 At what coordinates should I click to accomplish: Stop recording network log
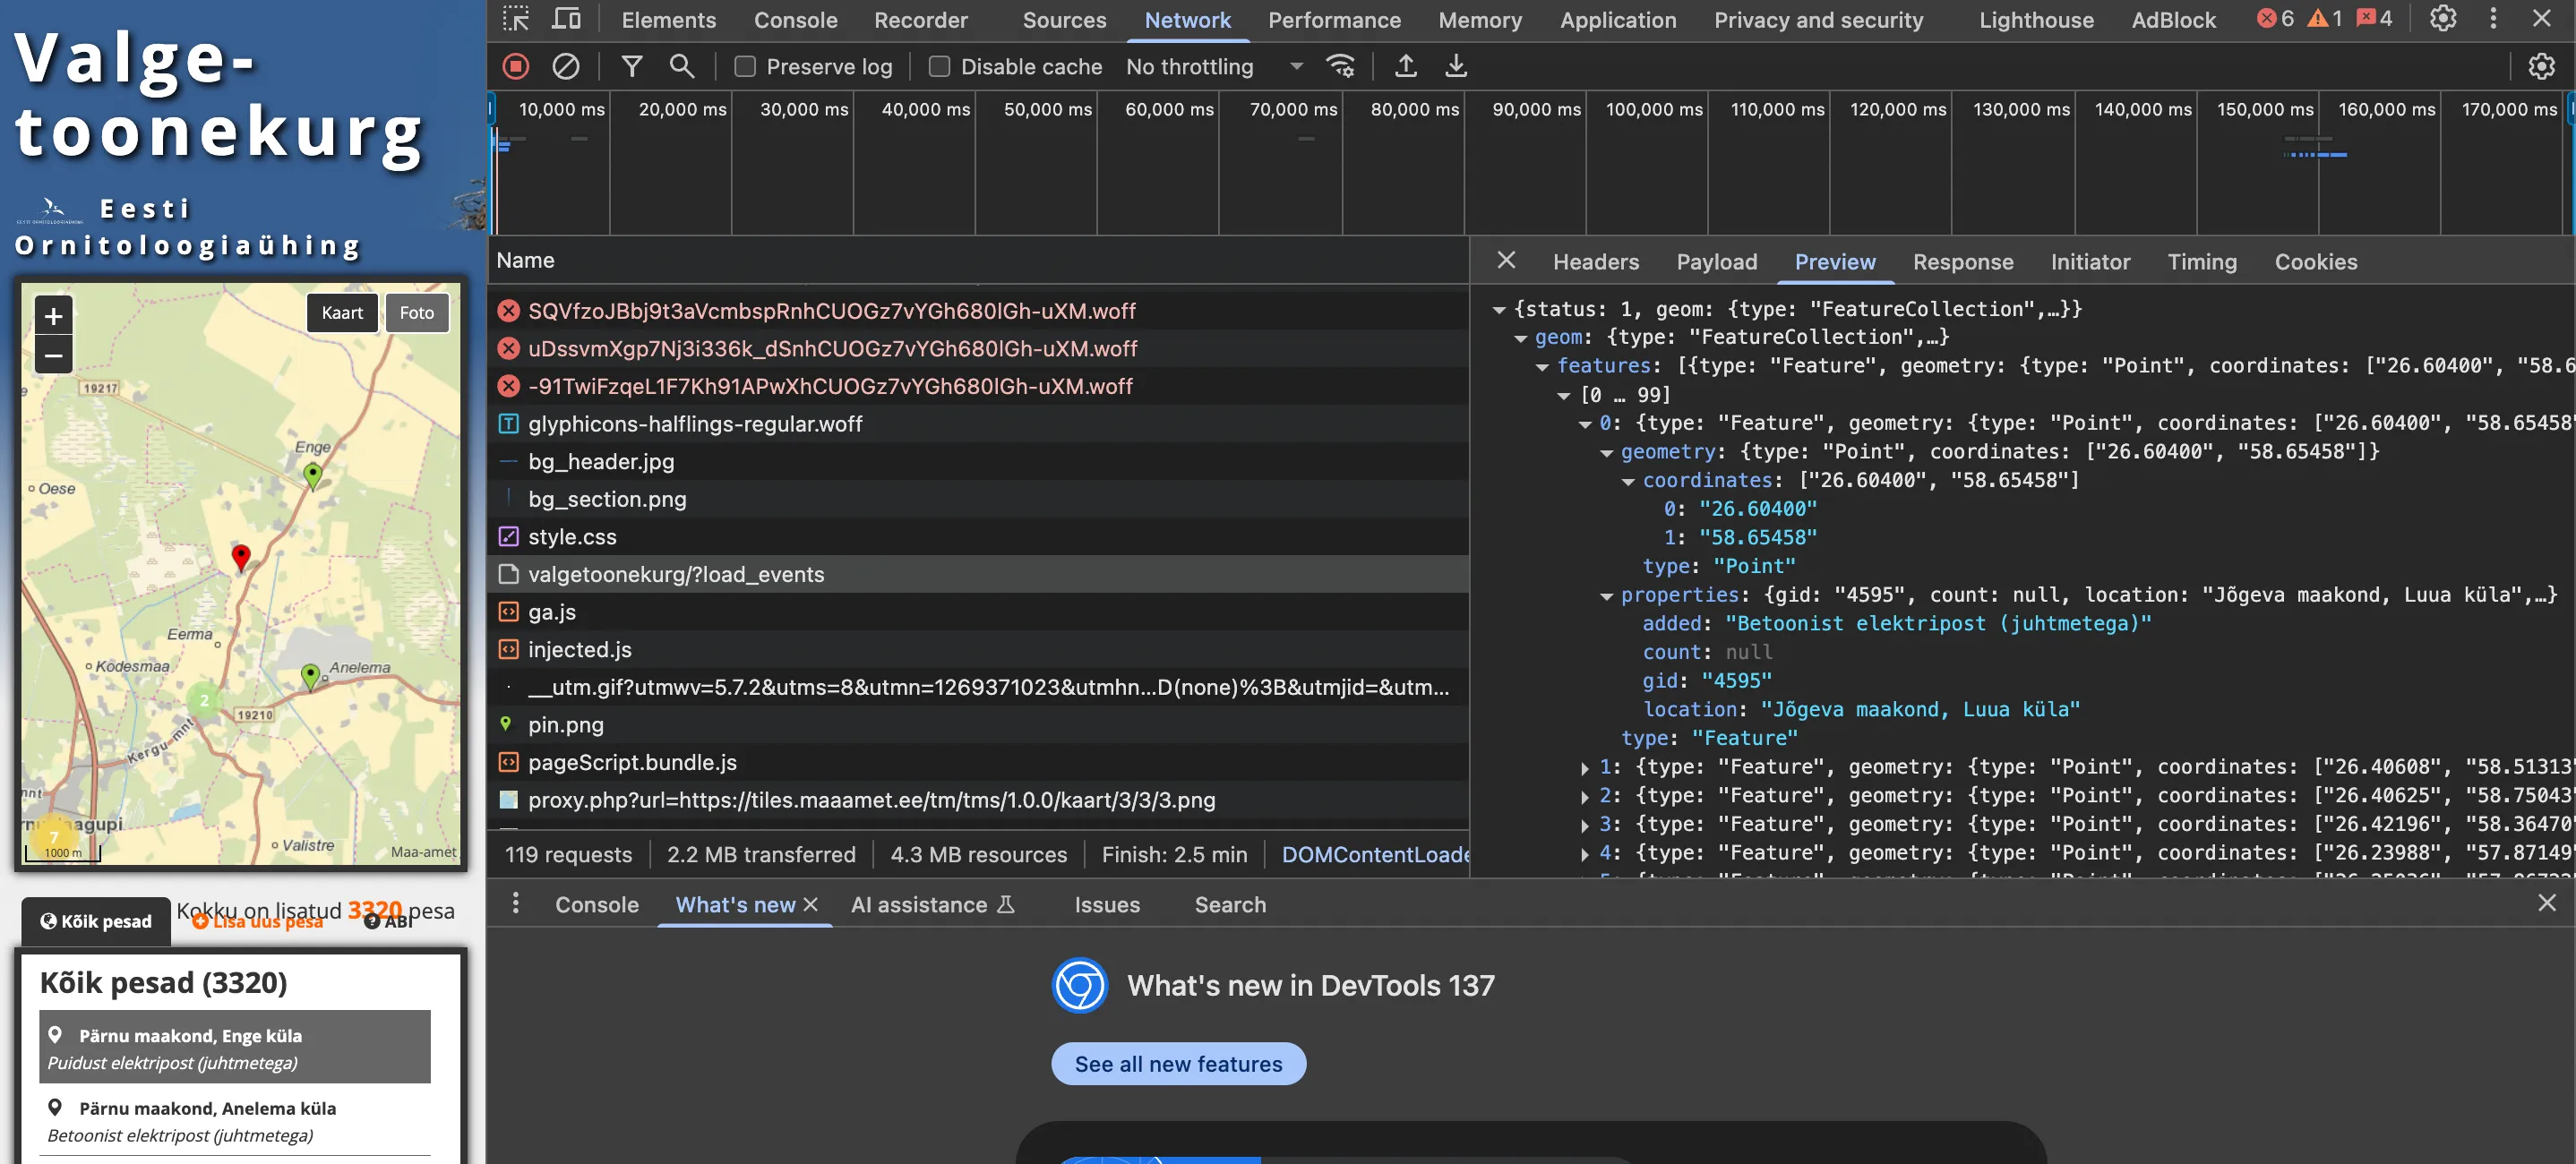(x=516, y=66)
